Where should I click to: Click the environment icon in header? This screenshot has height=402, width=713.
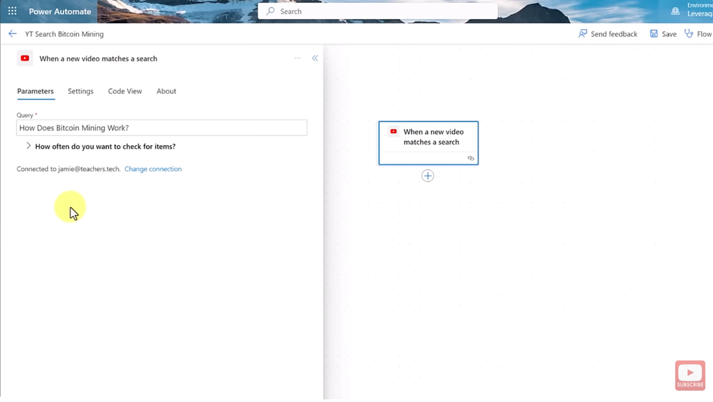[676, 11]
